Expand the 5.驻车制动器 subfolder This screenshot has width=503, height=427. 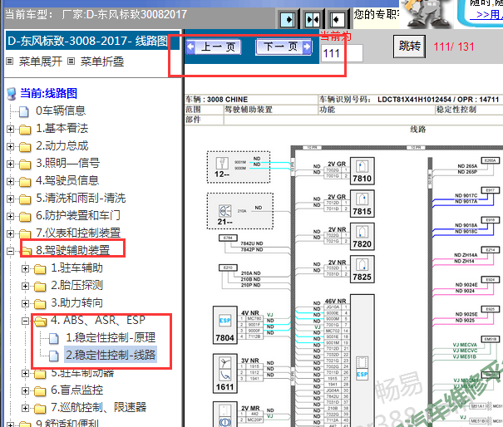(25, 373)
